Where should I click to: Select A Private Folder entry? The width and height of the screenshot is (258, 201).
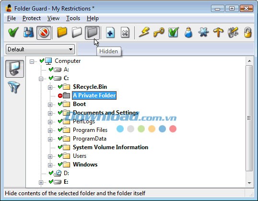coord(94,95)
